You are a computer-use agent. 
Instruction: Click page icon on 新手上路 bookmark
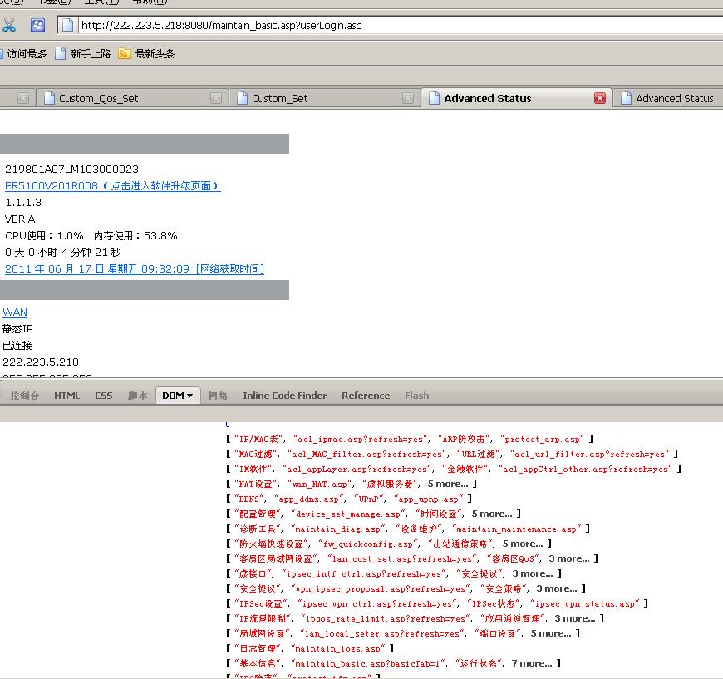(x=61, y=54)
